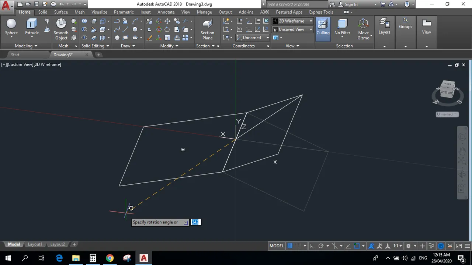
Task: Open File Explorer from the taskbar
Action: [76, 258]
